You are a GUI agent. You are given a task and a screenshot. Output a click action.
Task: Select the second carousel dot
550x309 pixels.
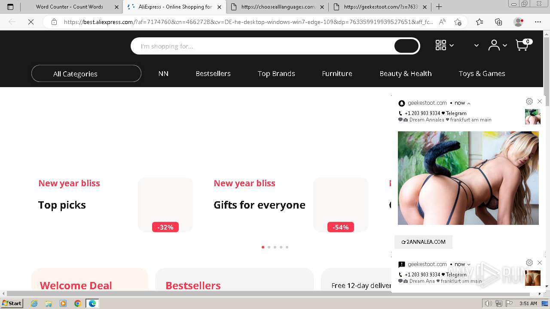[x=269, y=247]
